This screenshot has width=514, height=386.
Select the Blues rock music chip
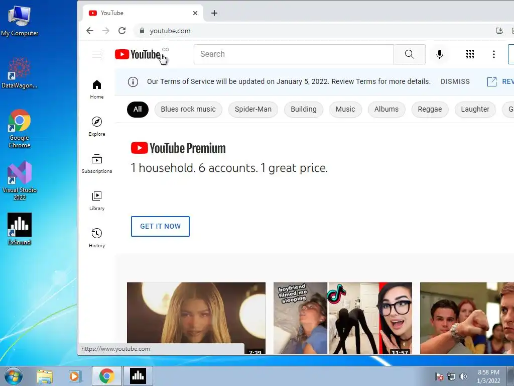(188, 109)
